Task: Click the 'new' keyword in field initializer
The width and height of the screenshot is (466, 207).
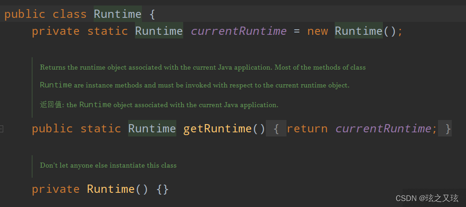Action: pos(317,31)
